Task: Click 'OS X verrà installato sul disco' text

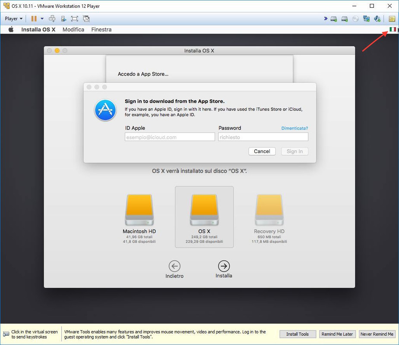Action: (x=199, y=171)
